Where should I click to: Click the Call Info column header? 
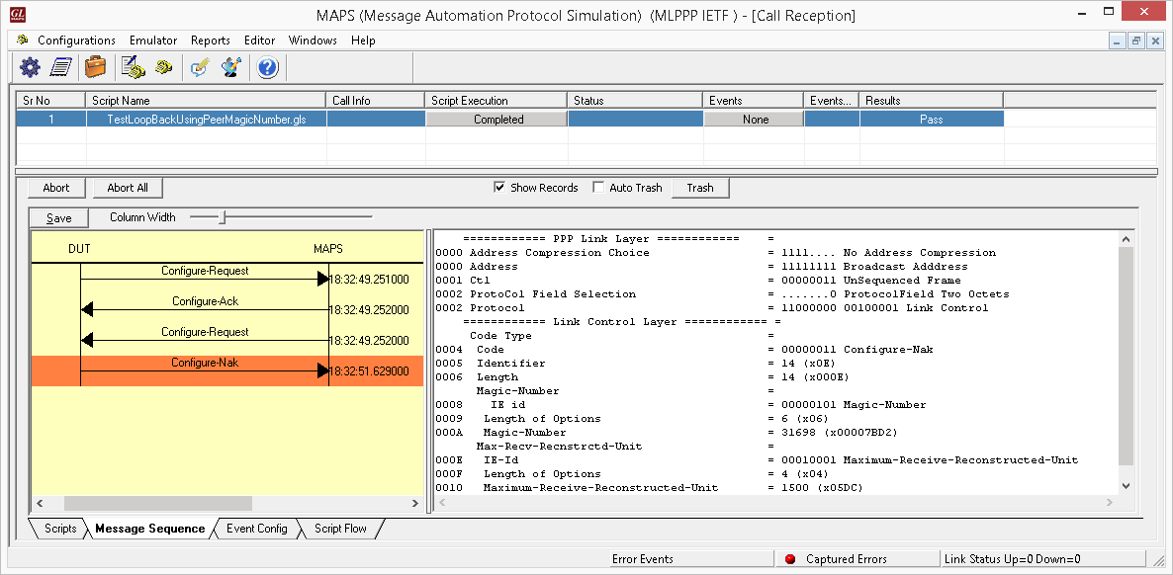pyautogui.click(x=376, y=100)
